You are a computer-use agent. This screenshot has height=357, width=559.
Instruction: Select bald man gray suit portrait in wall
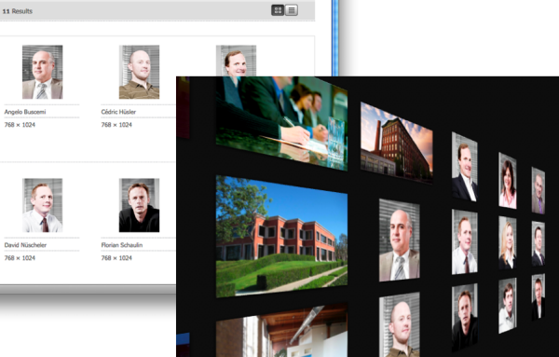tap(400, 240)
